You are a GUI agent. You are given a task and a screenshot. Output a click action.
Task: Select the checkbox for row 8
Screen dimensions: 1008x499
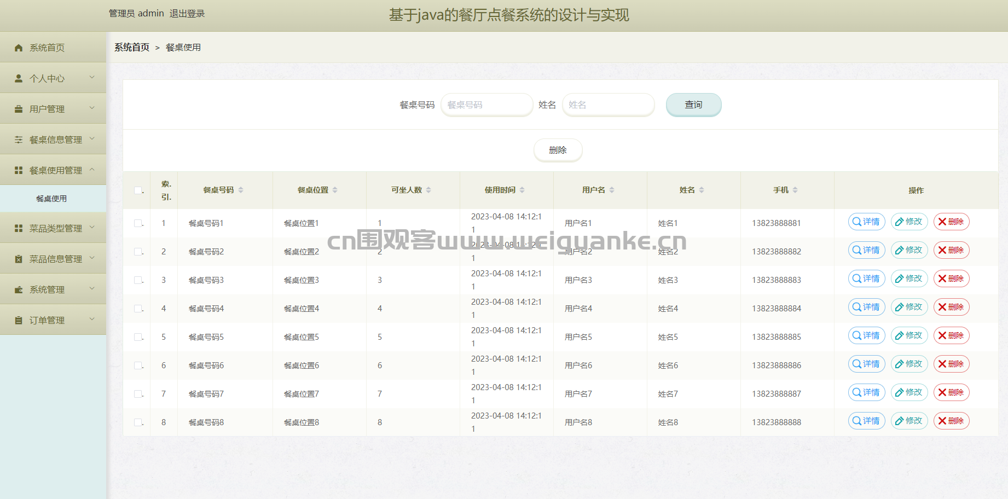tap(138, 422)
